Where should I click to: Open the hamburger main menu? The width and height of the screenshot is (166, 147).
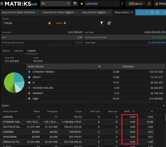(2, 4)
